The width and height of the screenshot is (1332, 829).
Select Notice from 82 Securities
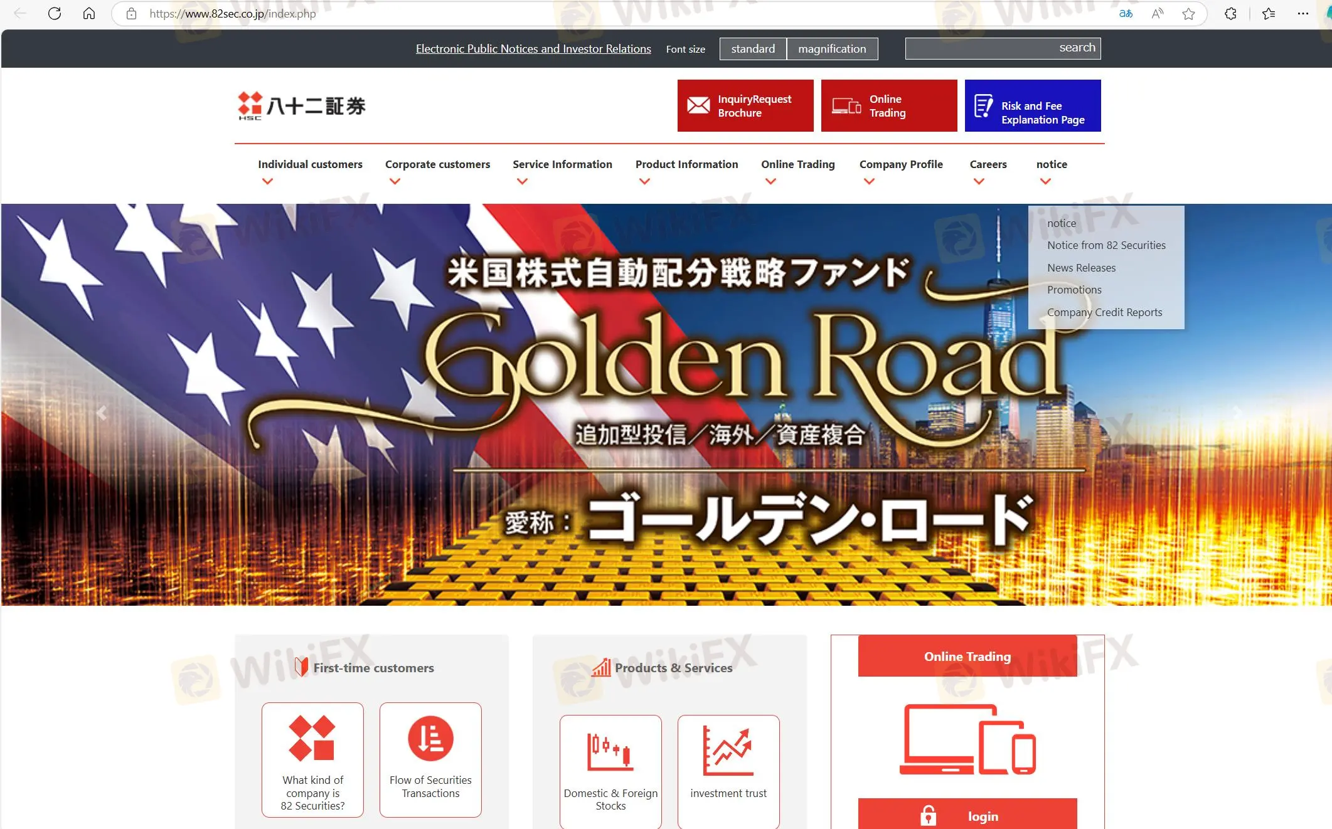pos(1106,245)
